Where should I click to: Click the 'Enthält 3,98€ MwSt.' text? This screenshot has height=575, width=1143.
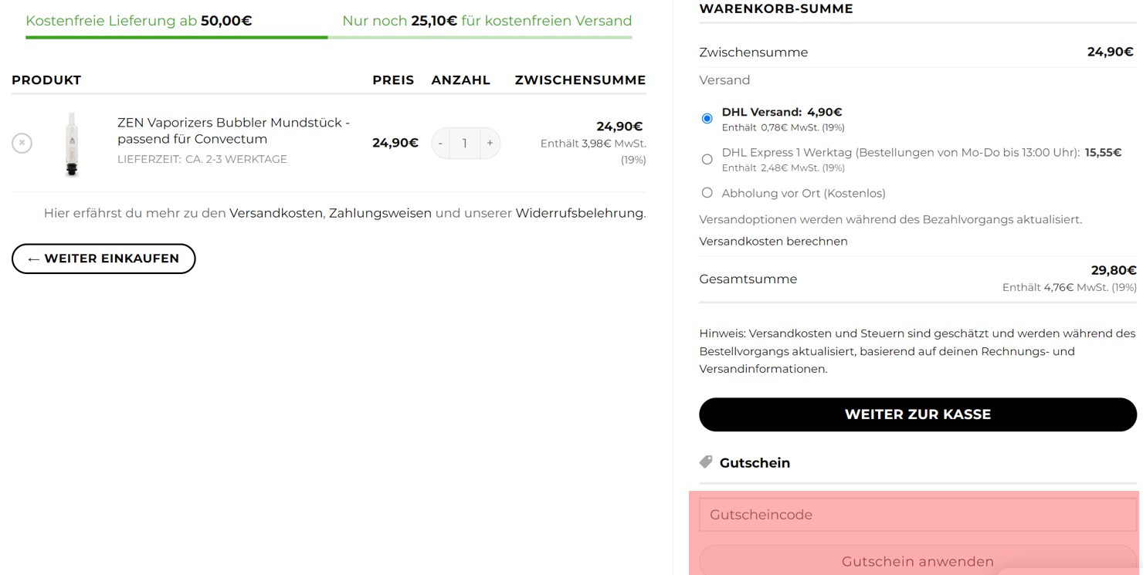[x=593, y=151]
